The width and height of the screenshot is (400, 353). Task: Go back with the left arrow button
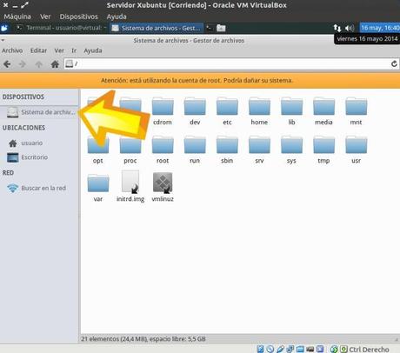point(7,63)
